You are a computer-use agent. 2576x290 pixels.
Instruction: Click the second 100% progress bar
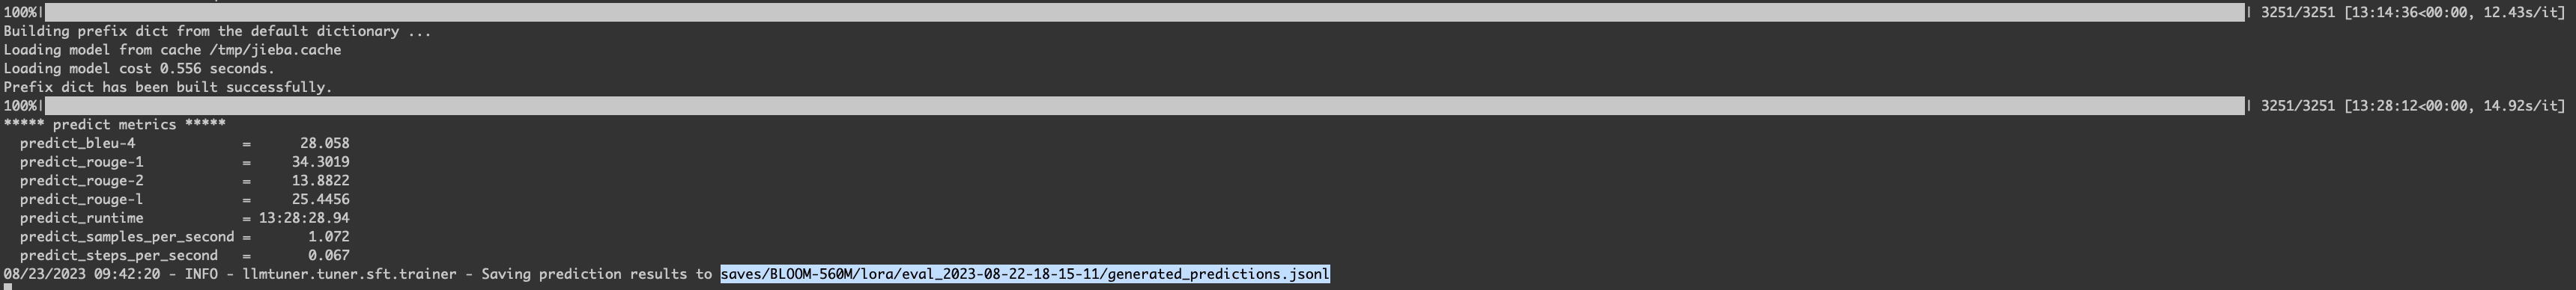click(x=1145, y=105)
